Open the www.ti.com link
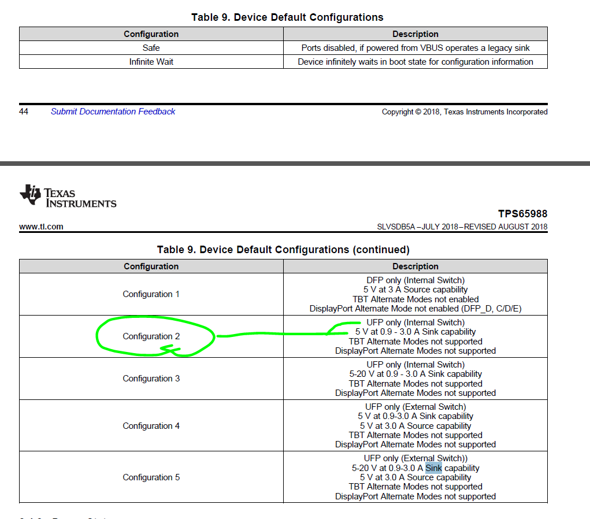 tap(41, 227)
